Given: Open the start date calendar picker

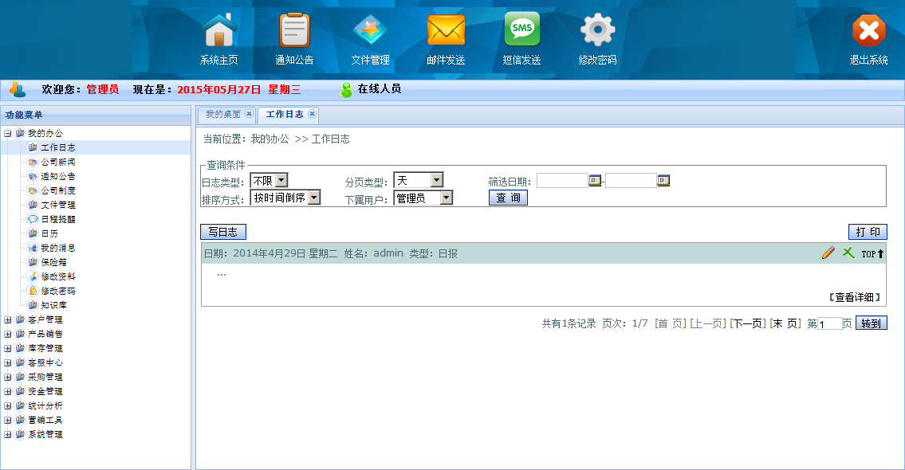Looking at the screenshot, I should [x=594, y=181].
